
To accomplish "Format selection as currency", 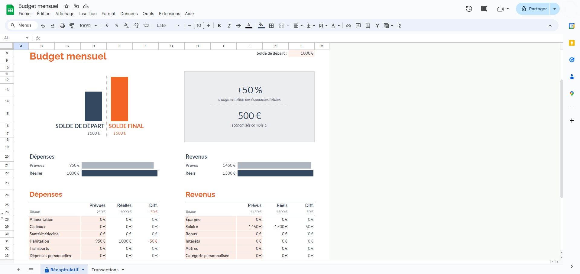I will (106, 26).
